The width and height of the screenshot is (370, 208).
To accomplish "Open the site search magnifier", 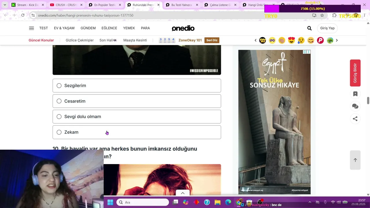I will coord(309,28).
